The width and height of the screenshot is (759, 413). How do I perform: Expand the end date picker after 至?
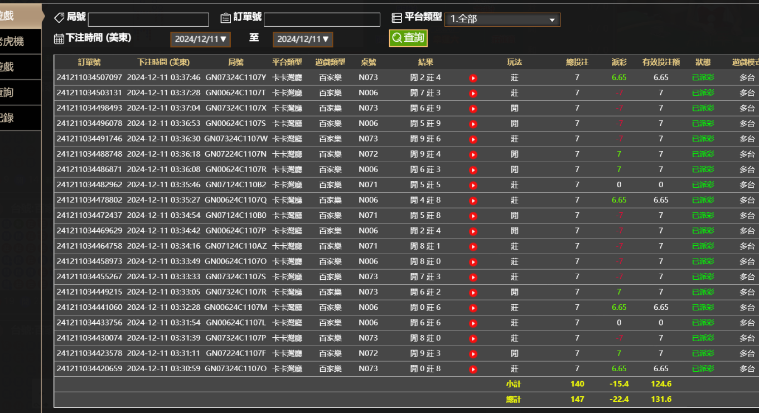coord(302,39)
